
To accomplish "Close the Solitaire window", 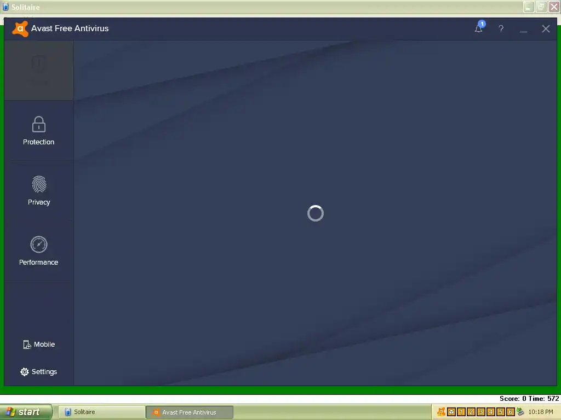I will click(554, 7).
